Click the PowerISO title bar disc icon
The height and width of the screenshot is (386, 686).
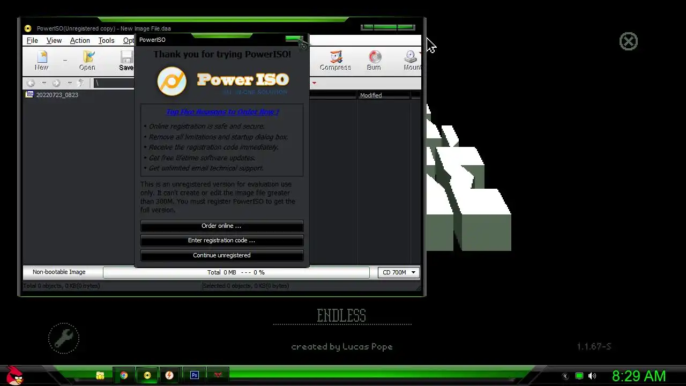[x=28, y=28]
